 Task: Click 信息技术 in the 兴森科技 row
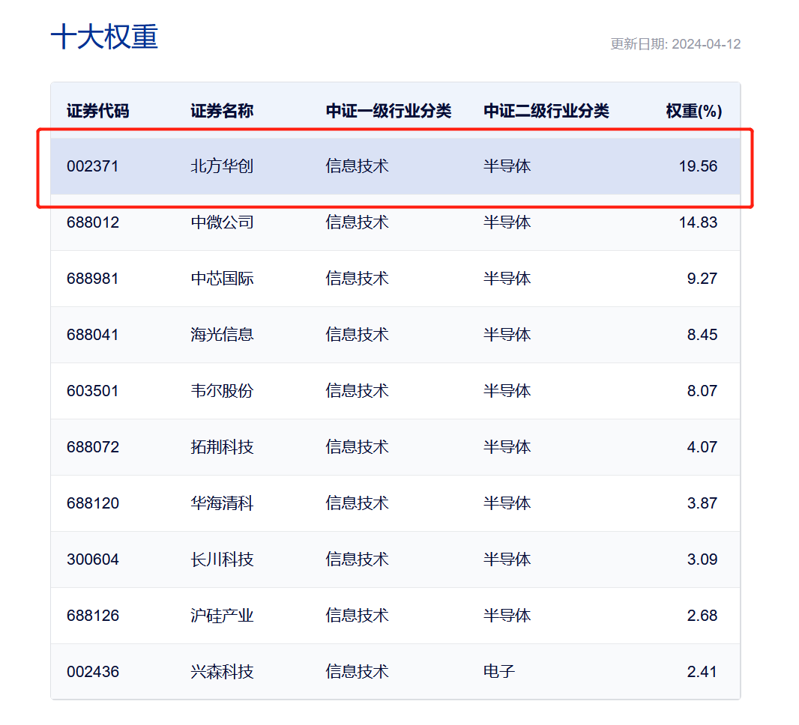pyautogui.click(x=358, y=672)
